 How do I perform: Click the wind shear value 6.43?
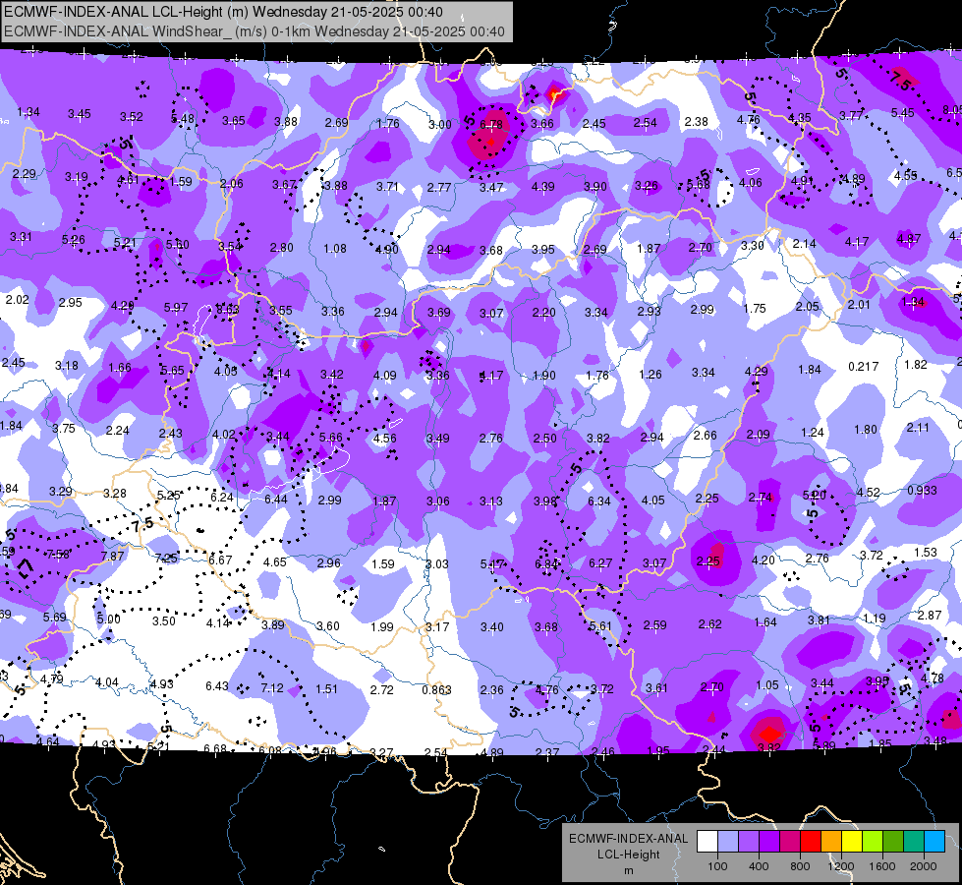[x=217, y=685]
